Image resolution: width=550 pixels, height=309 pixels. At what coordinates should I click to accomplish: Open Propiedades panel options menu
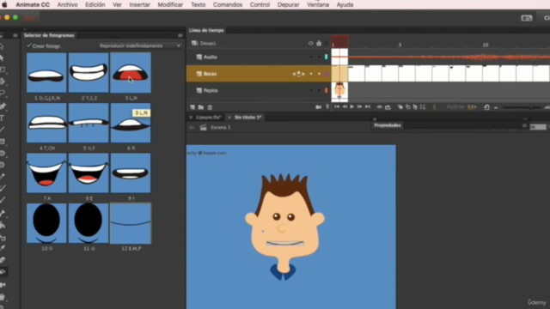click(x=524, y=125)
